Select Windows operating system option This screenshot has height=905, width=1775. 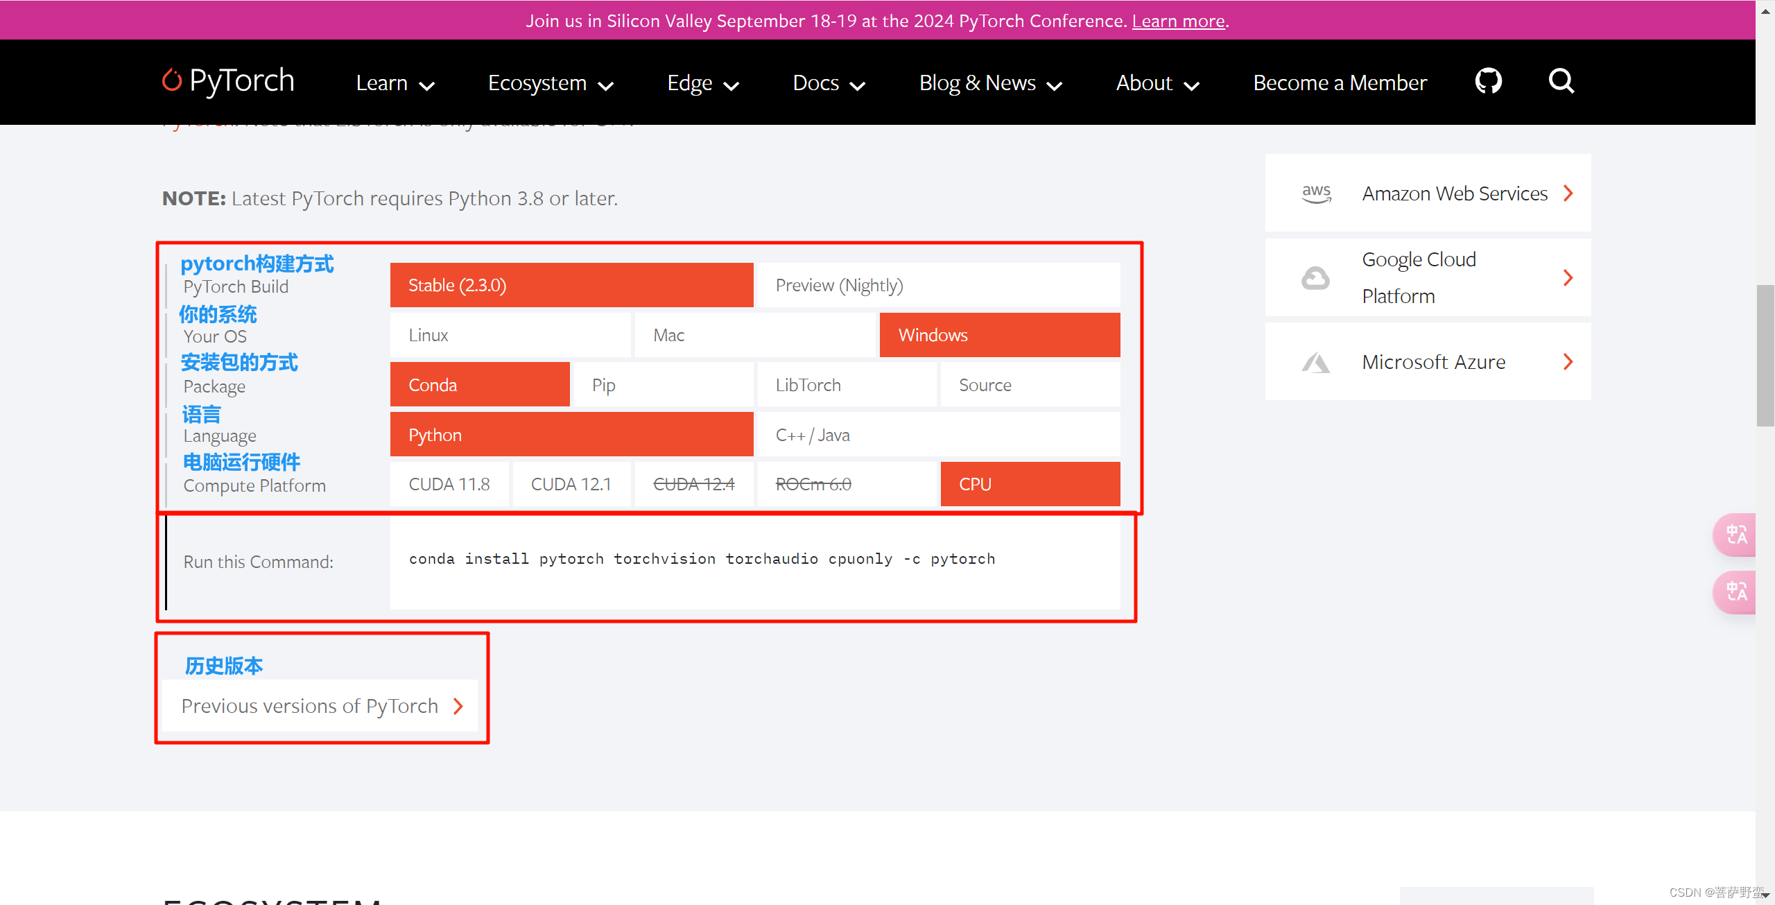tap(998, 335)
